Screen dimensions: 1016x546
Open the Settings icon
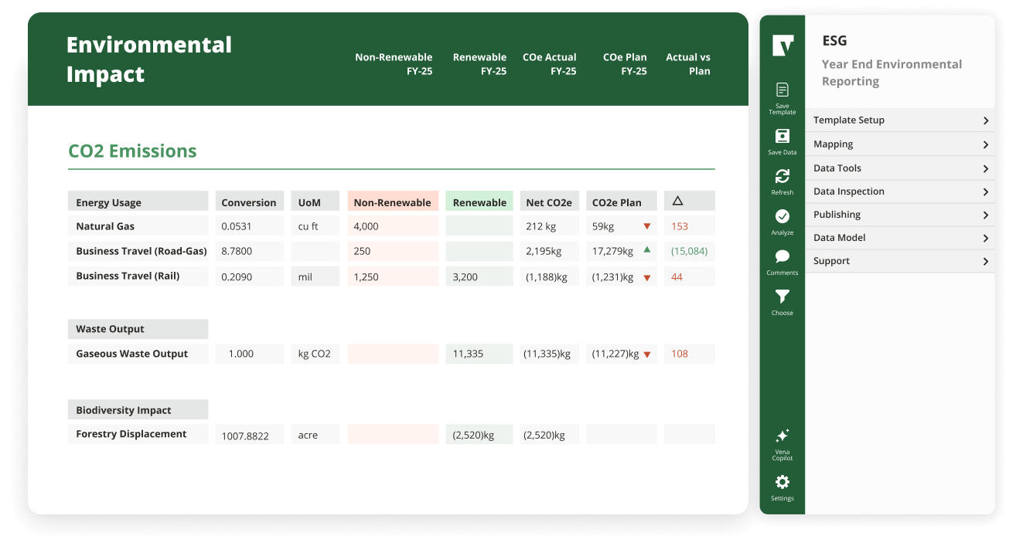pos(782,483)
